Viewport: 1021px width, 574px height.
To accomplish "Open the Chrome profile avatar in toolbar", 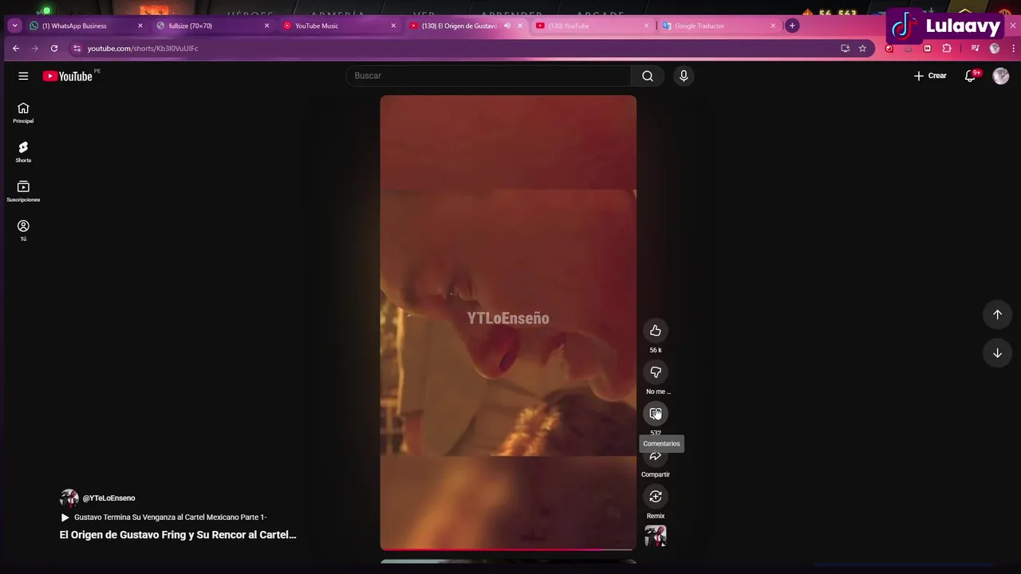I will (995, 49).
